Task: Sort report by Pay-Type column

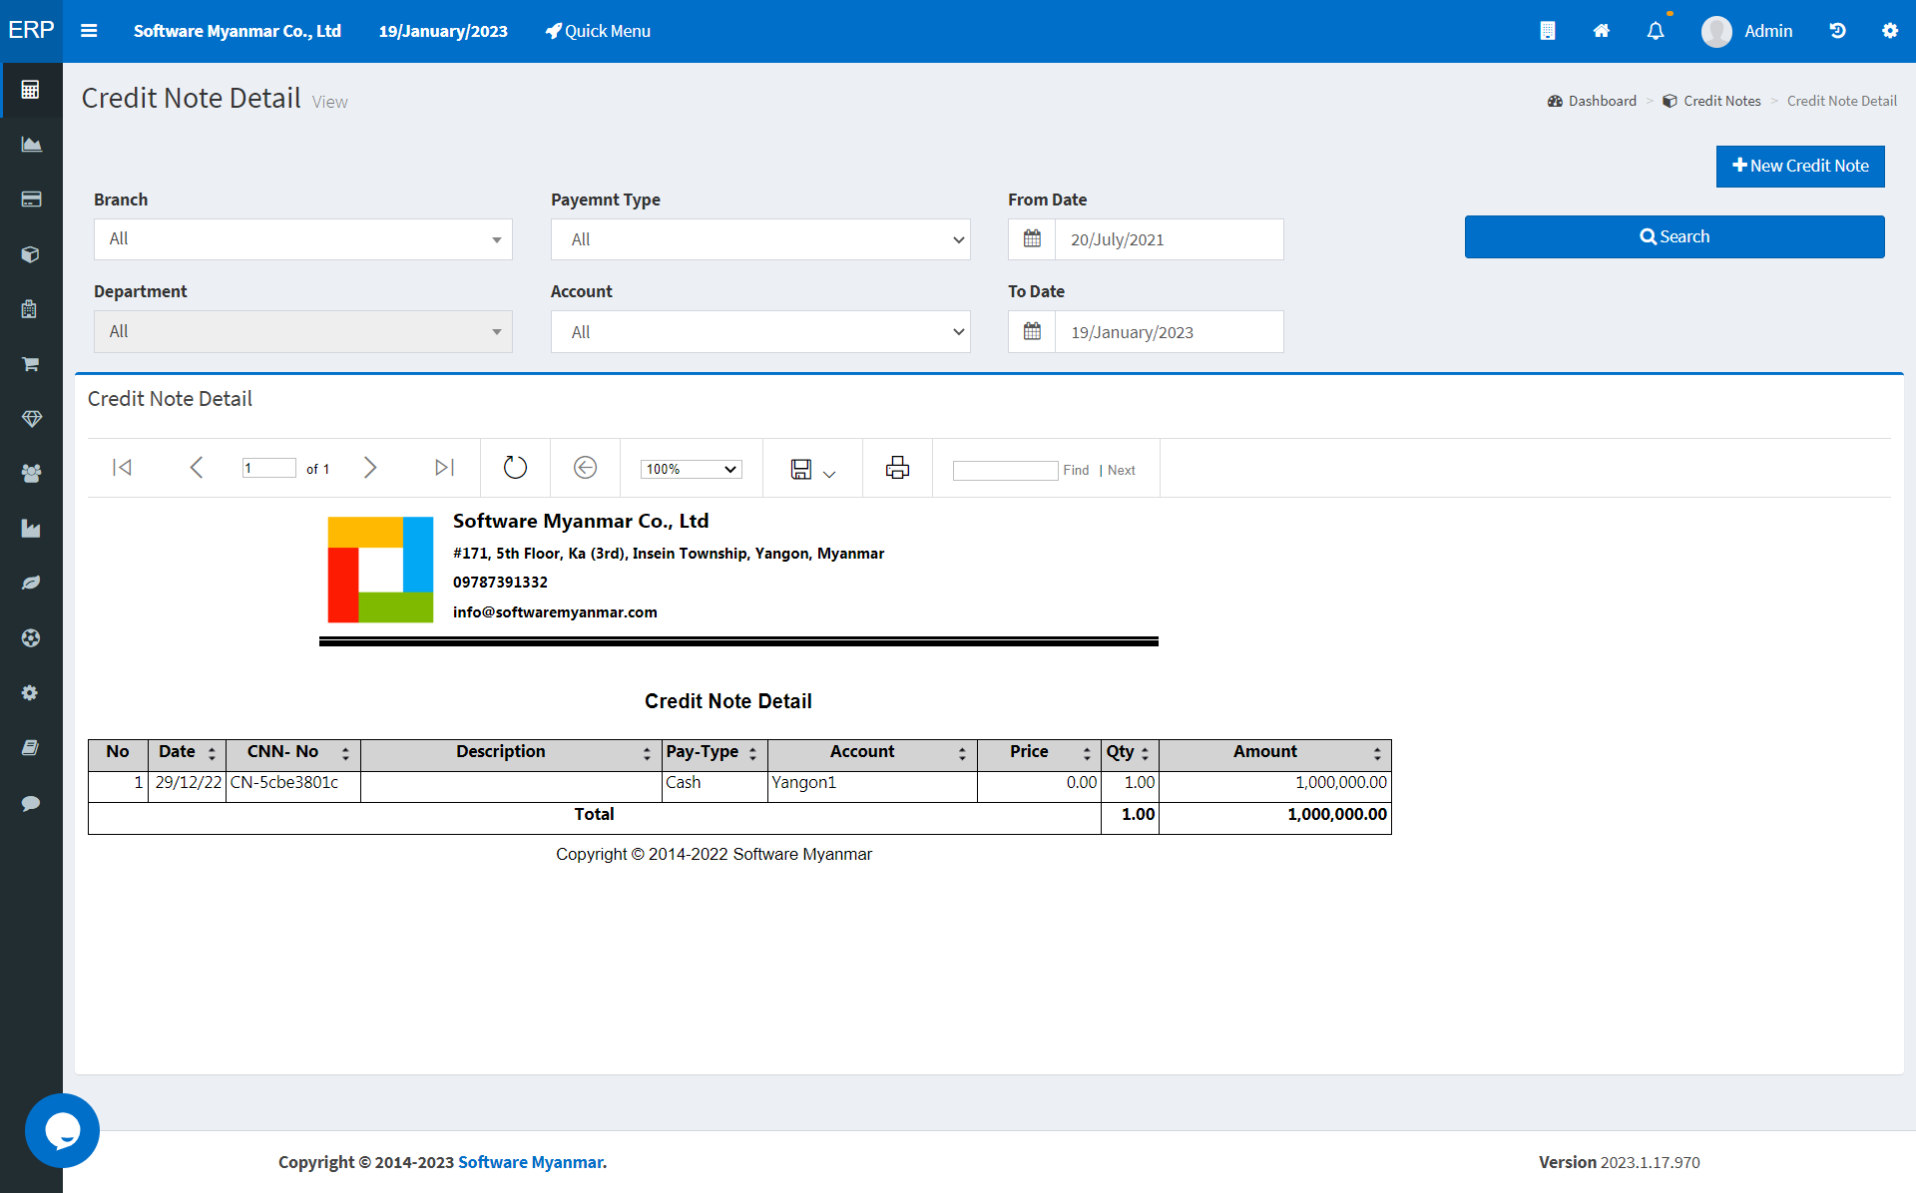Action: [752, 753]
